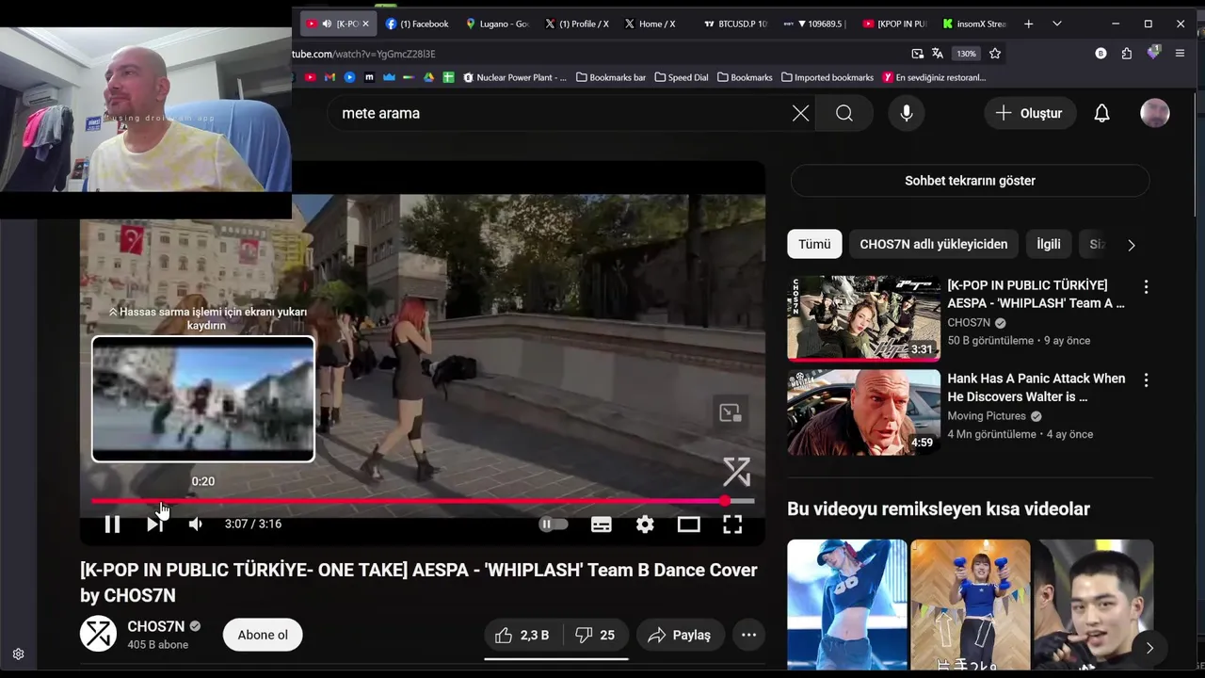Screen dimensions: 1205x678
Task: Open the browser extensions puzzle icon
Action: click(x=1127, y=54)
